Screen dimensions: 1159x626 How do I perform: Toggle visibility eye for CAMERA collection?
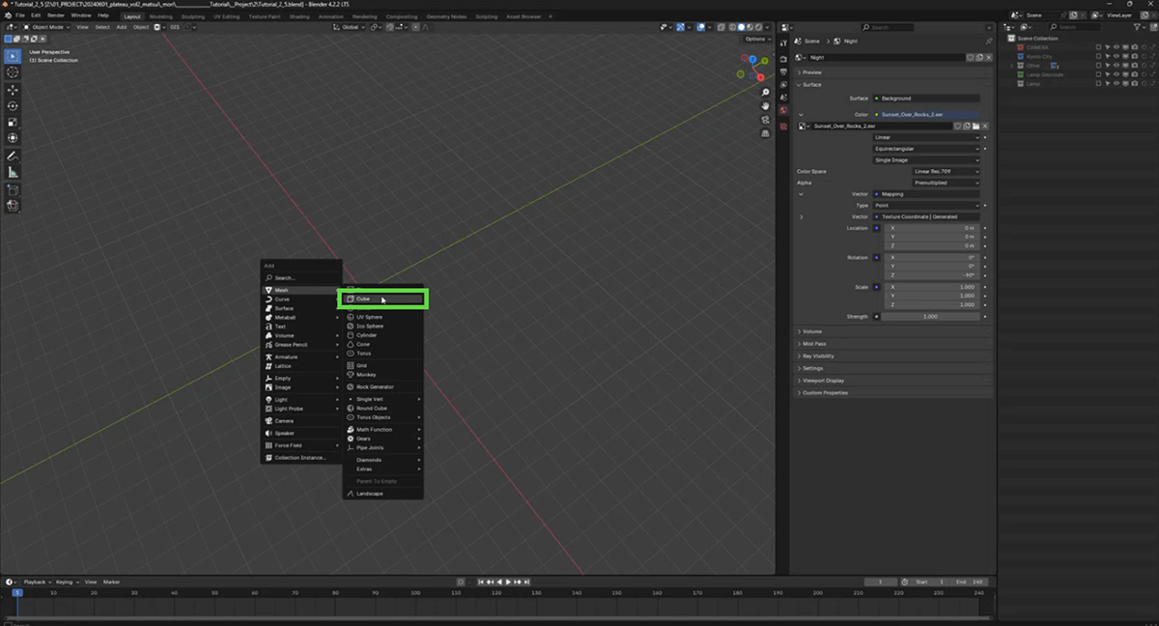coord(1116,47)
